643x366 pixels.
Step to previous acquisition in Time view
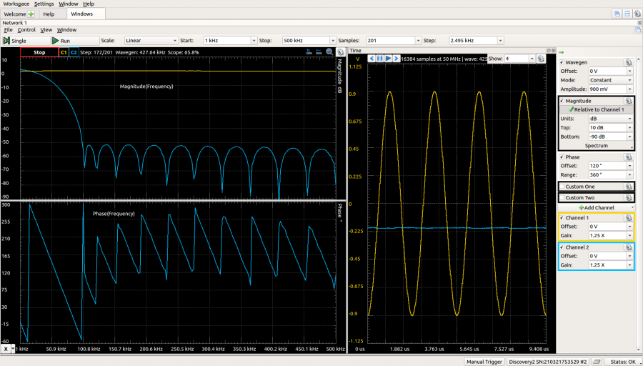coord(372,59)
